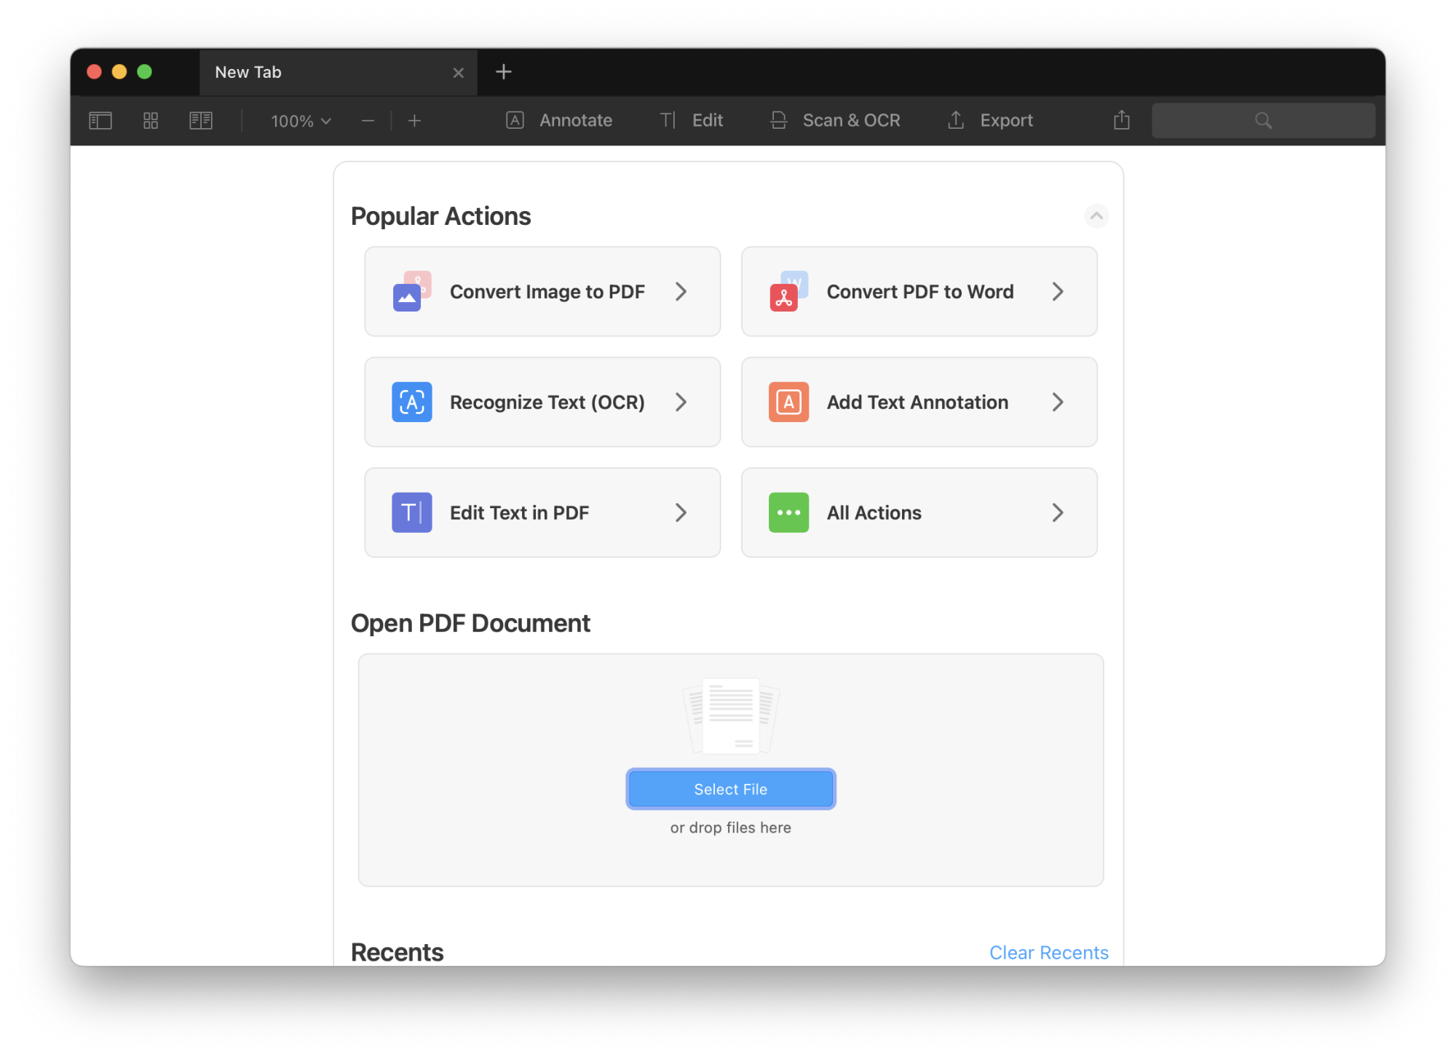Collapse the Popular Actions section

(1096, 216)
